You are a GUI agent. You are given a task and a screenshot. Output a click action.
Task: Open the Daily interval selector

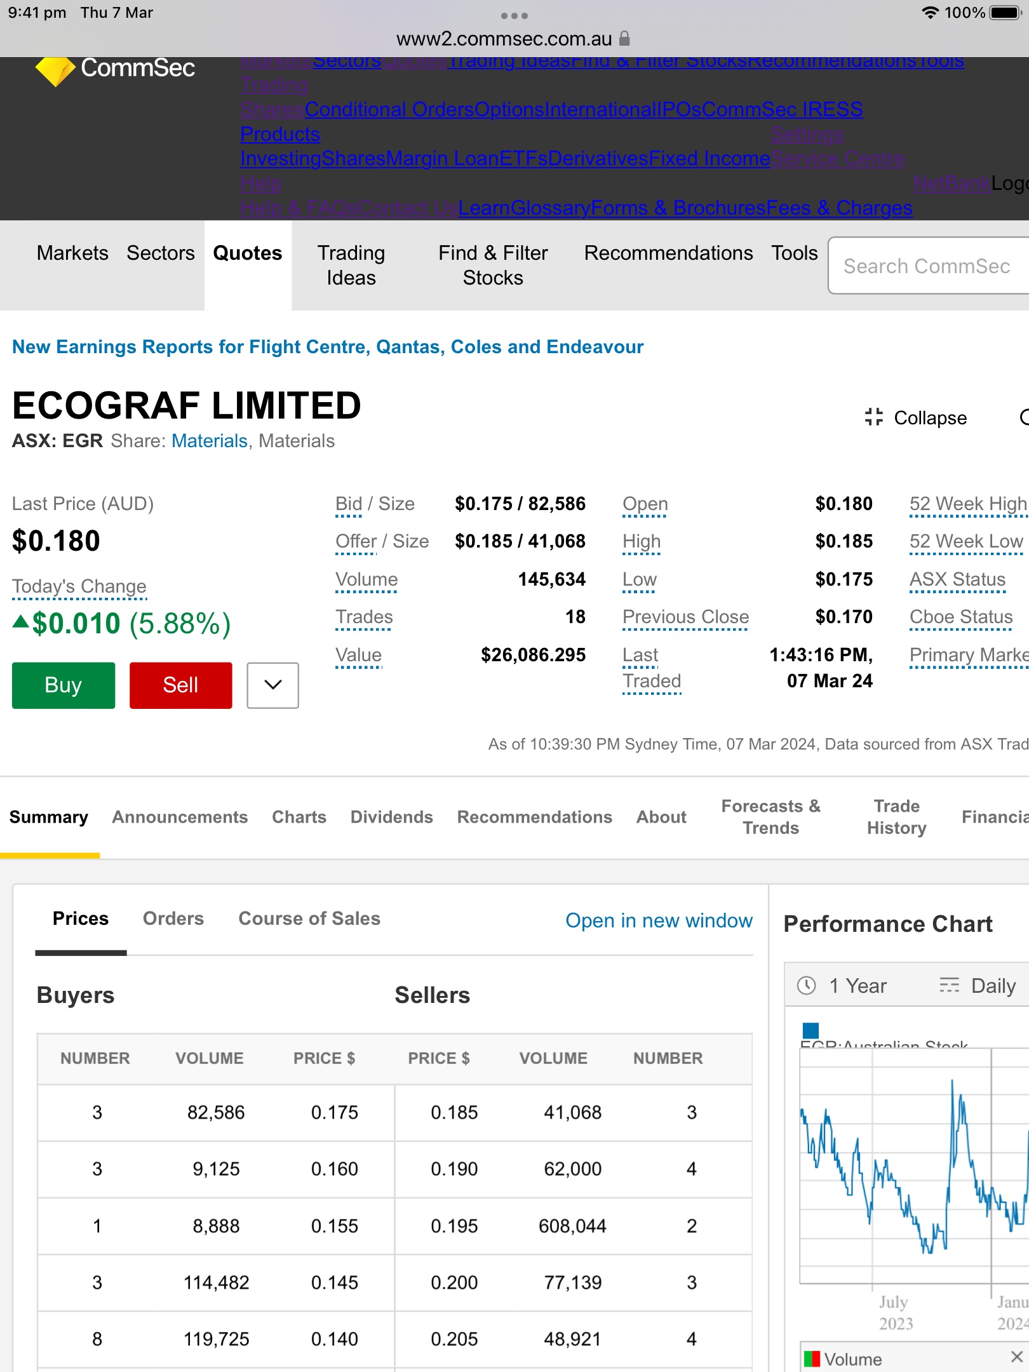click(x=978, y=986)
